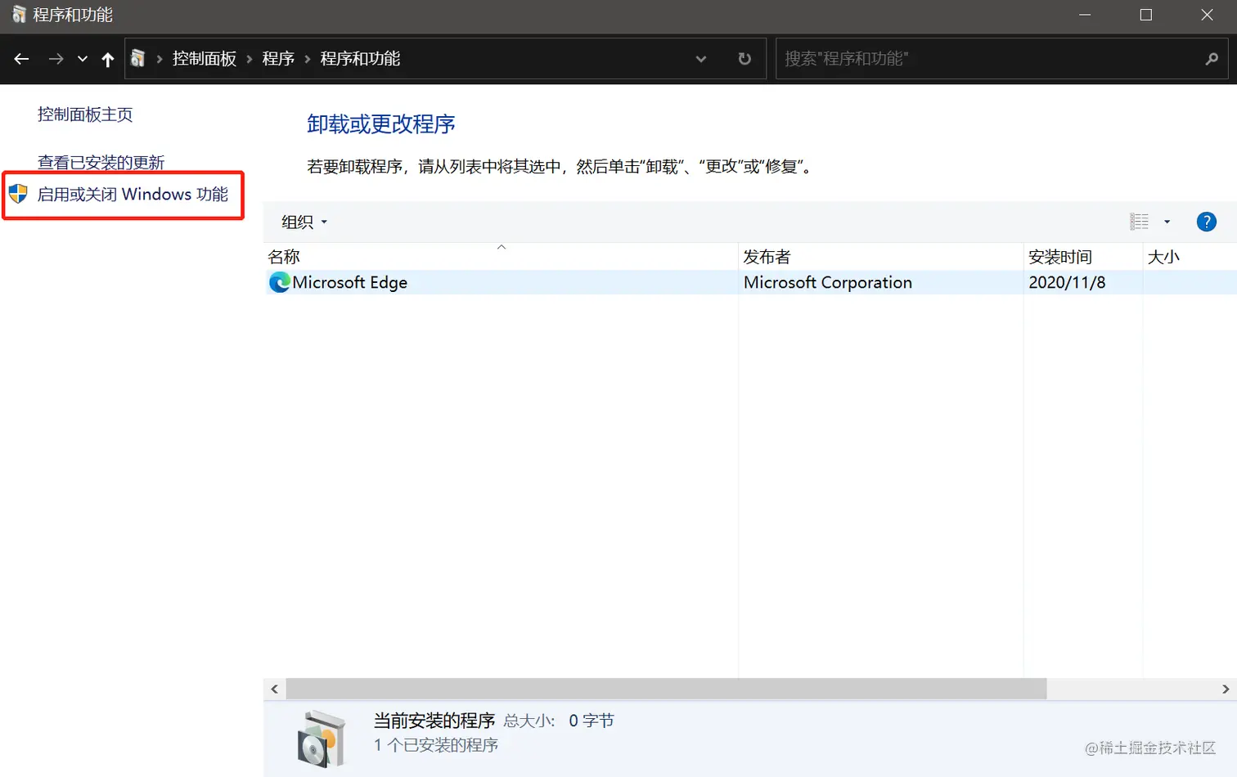The image size is (1237, 777).
Task: Click the 卸载或更改程序 heading
Action: click(381, 124)
